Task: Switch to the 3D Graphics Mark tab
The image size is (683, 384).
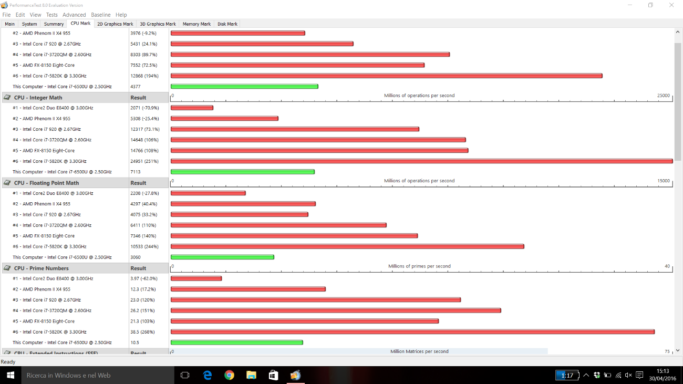Action: (x=158, y=24)
